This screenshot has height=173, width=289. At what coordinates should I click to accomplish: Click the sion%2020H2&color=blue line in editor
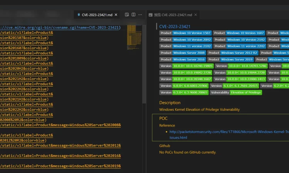24,68
